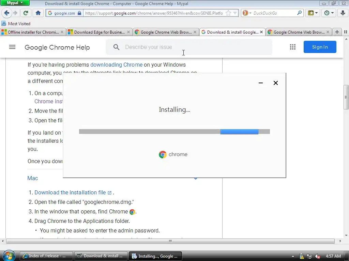This screenshot has width=349, height=261.
Task: Click the installing progress bar
Action: pos(174,132)
